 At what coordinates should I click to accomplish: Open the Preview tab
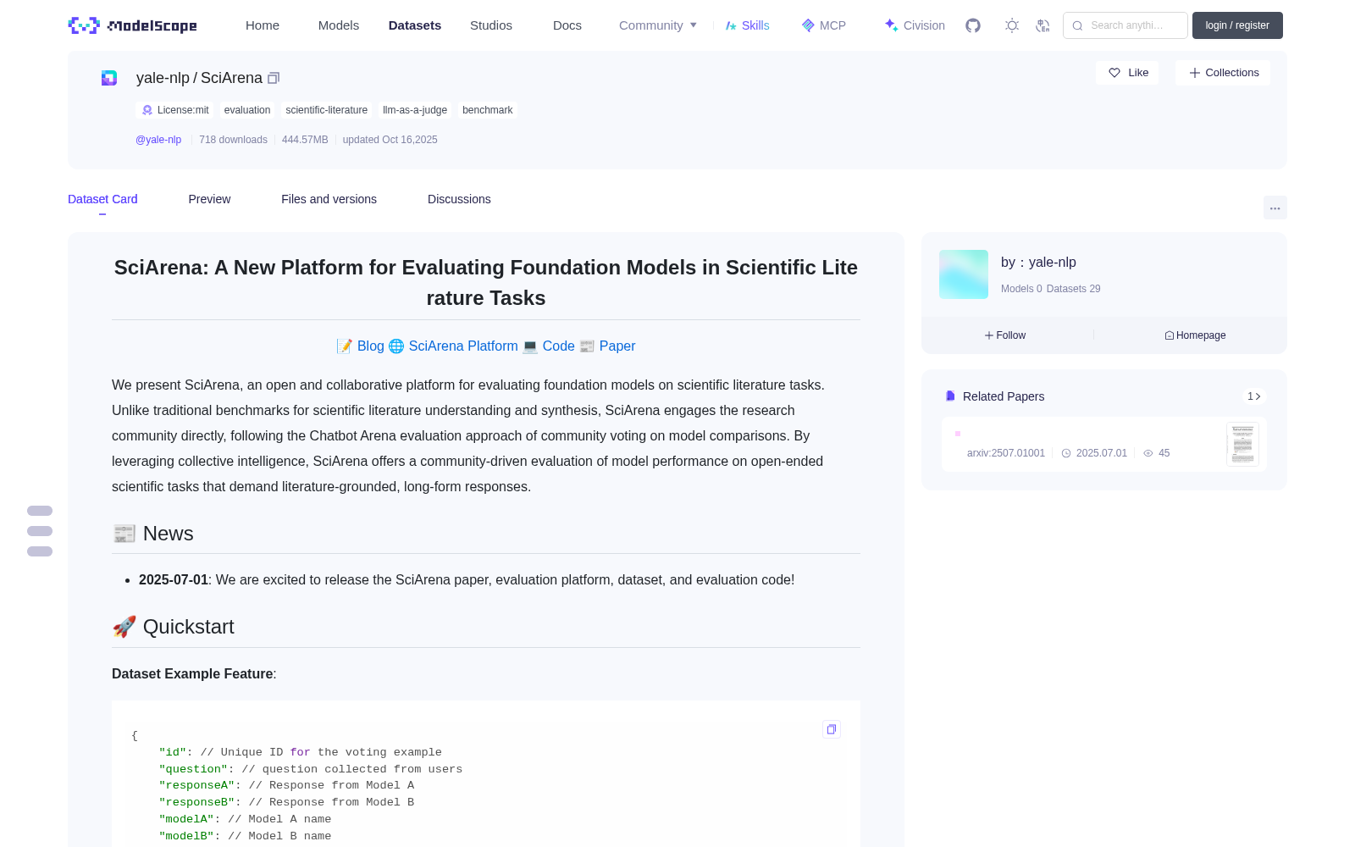209,199
